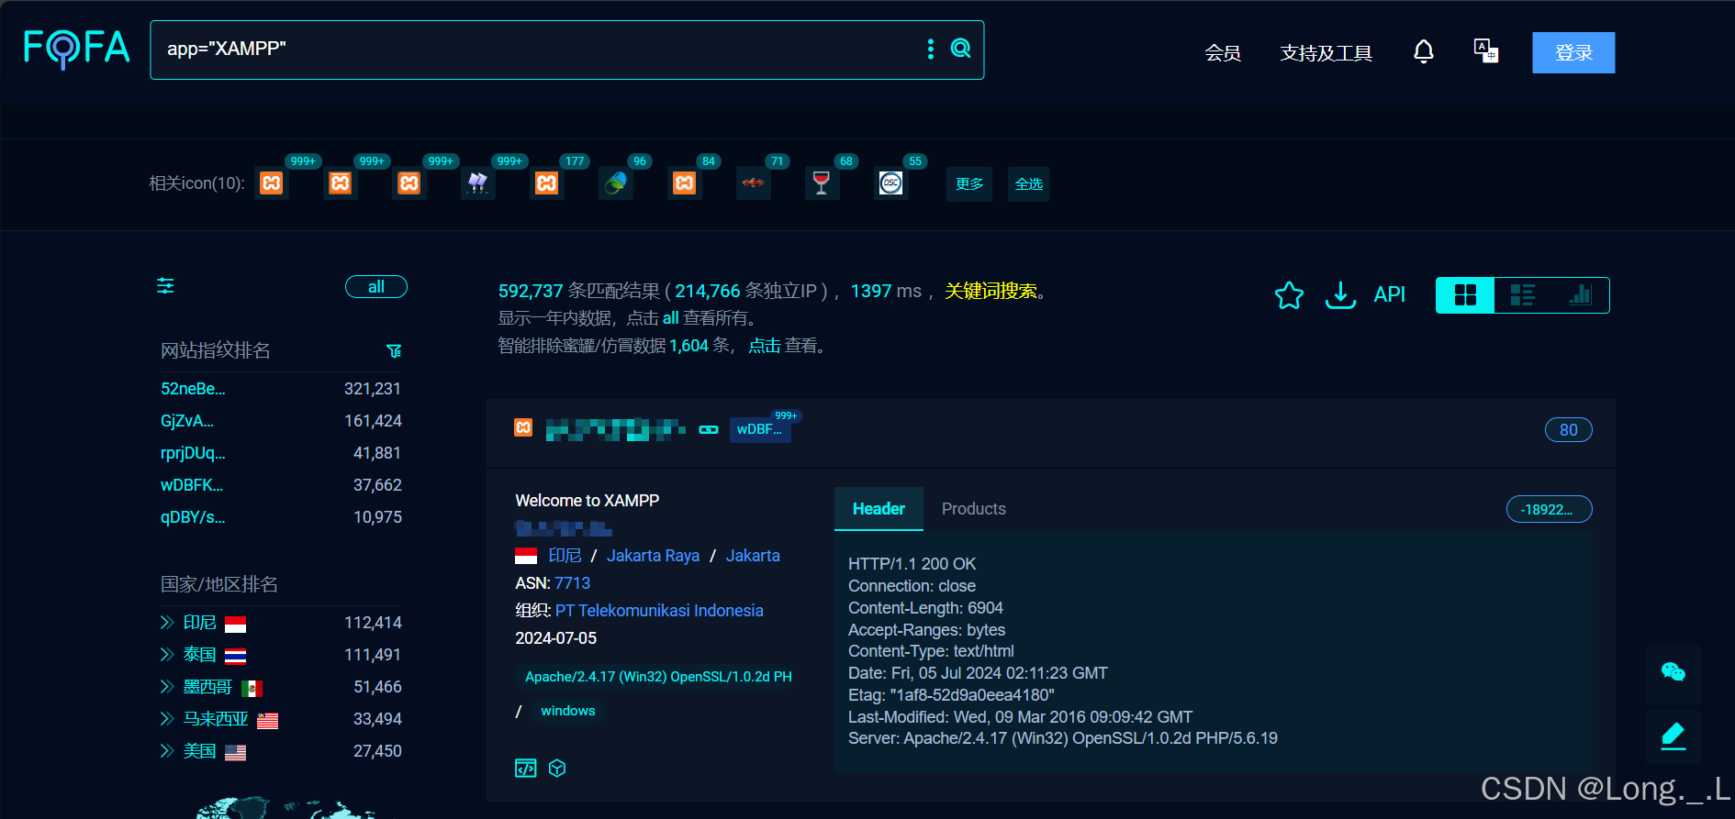Click the 登录 login button
1735x819 pixels.
(x=1573, y=52)
